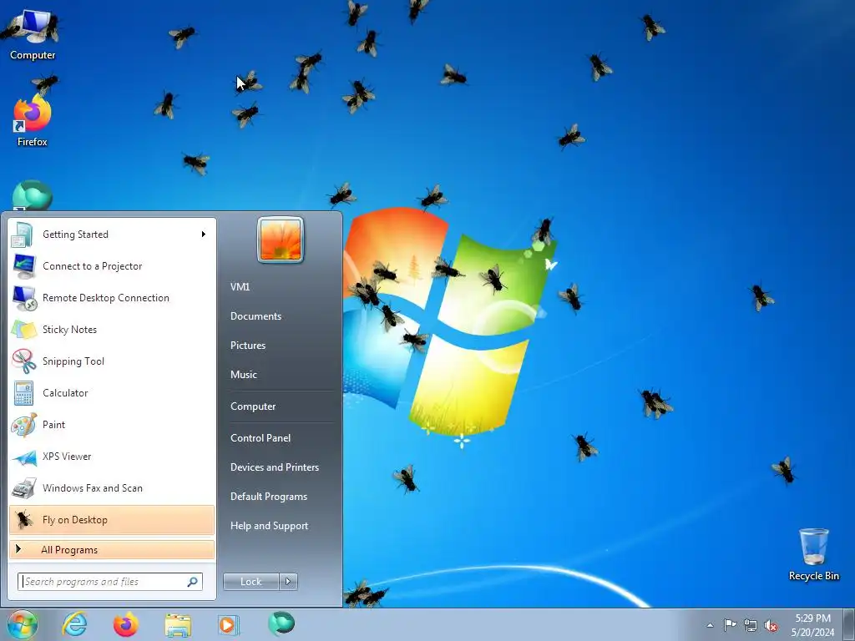
Task: Open shutdown options arrow next to Lock
Action: 288,582
